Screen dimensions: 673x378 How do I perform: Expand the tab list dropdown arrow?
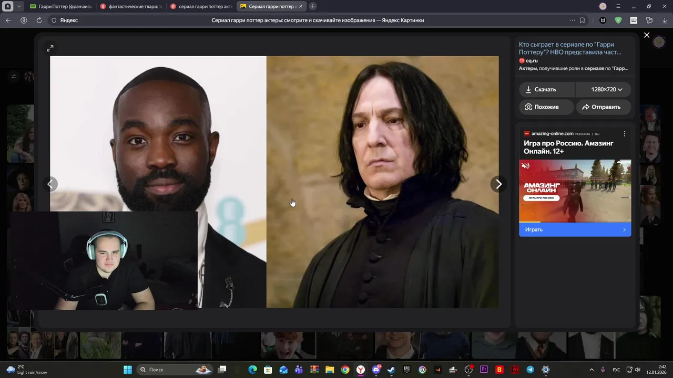tap(19, 6)
